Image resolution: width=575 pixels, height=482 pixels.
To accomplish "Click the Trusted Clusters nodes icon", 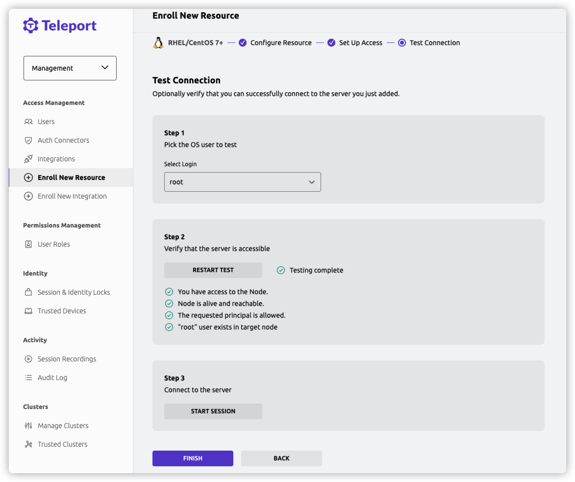I will (28, 444).
